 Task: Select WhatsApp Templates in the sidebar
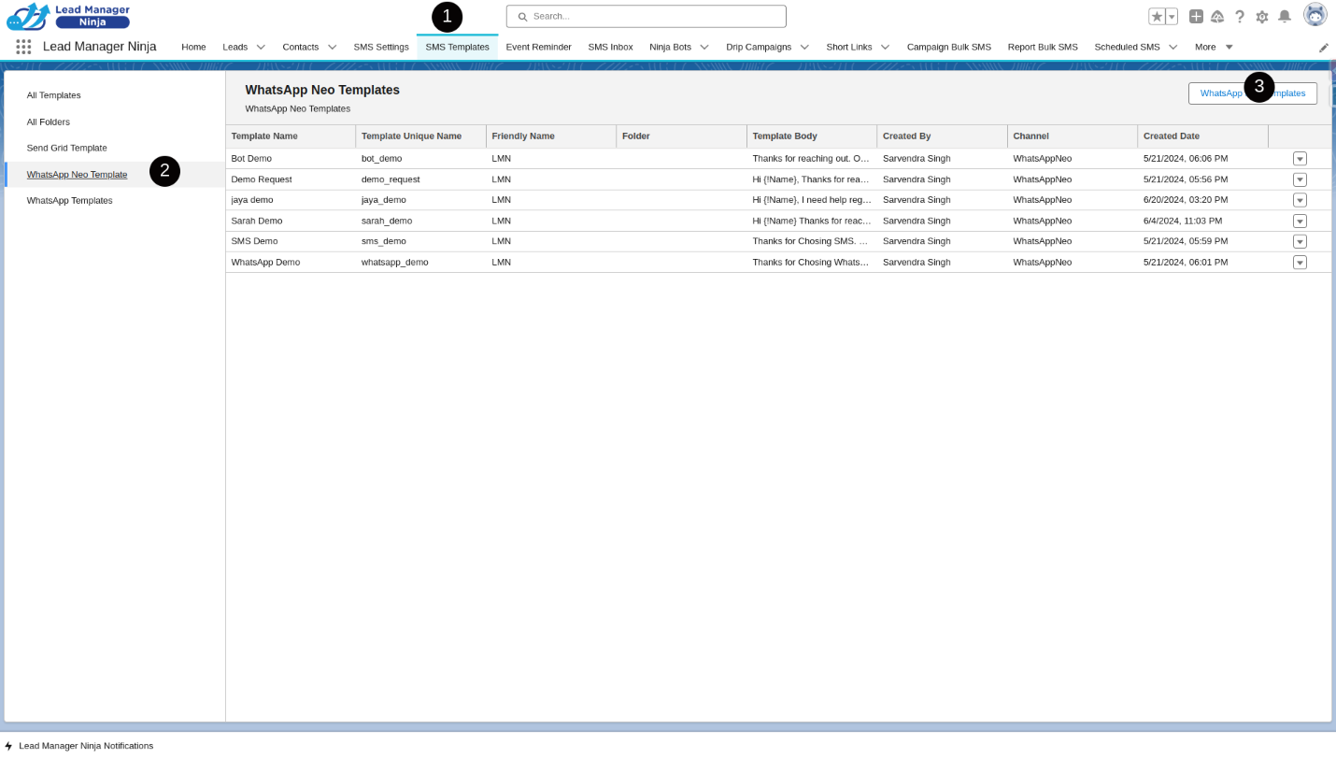70,200
